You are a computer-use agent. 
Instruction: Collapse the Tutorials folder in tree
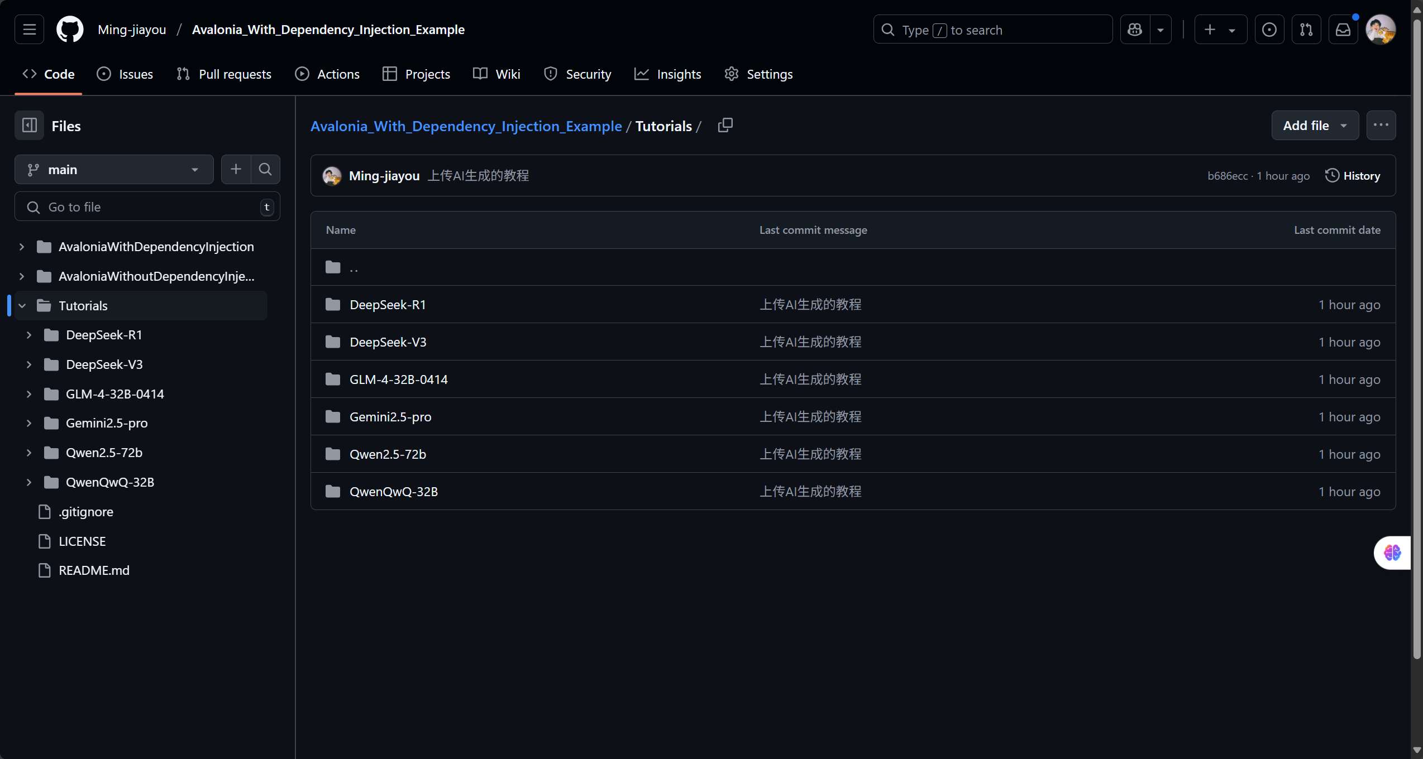pos(22,306)
